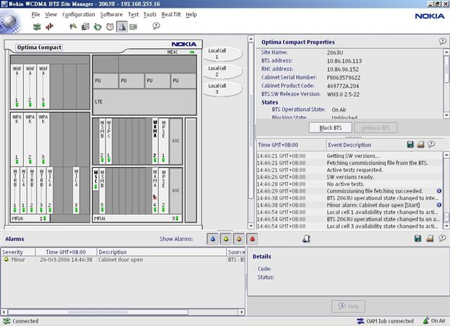Open help bubble at right of Alarms bar
This screenshot has height=326, width=450.
point(442,237)
